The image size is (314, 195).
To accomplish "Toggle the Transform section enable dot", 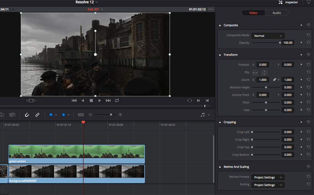I will 220,55.
